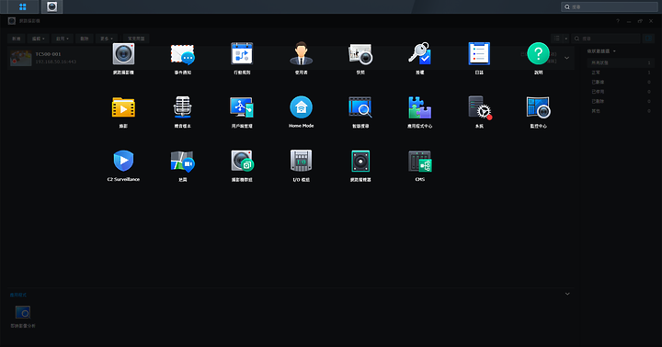
Task: Switch to the IP Camera taskbar tab
Action: [51, 6]
